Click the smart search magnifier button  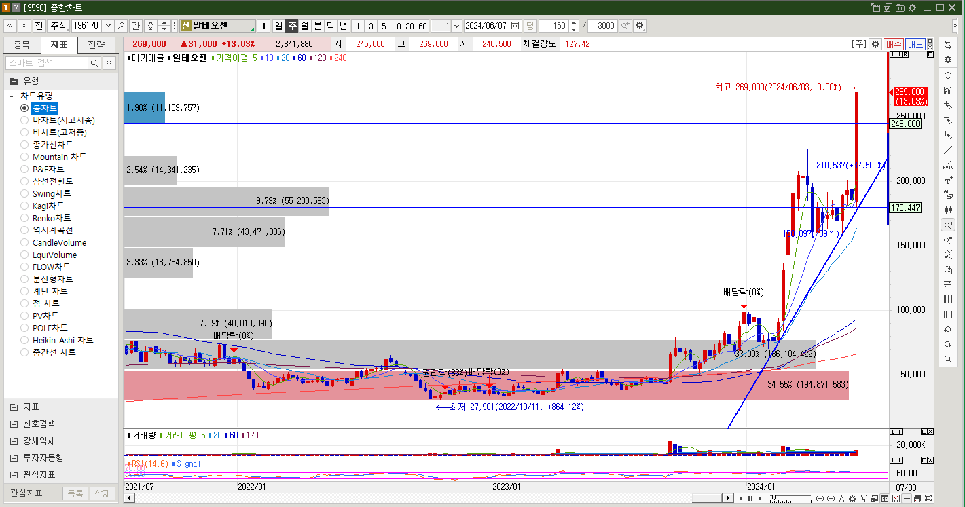94,62
